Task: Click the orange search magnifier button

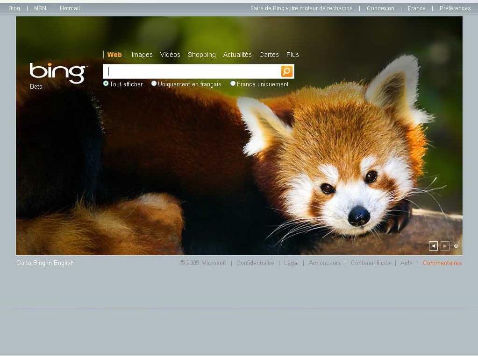Action: point(286,71)
